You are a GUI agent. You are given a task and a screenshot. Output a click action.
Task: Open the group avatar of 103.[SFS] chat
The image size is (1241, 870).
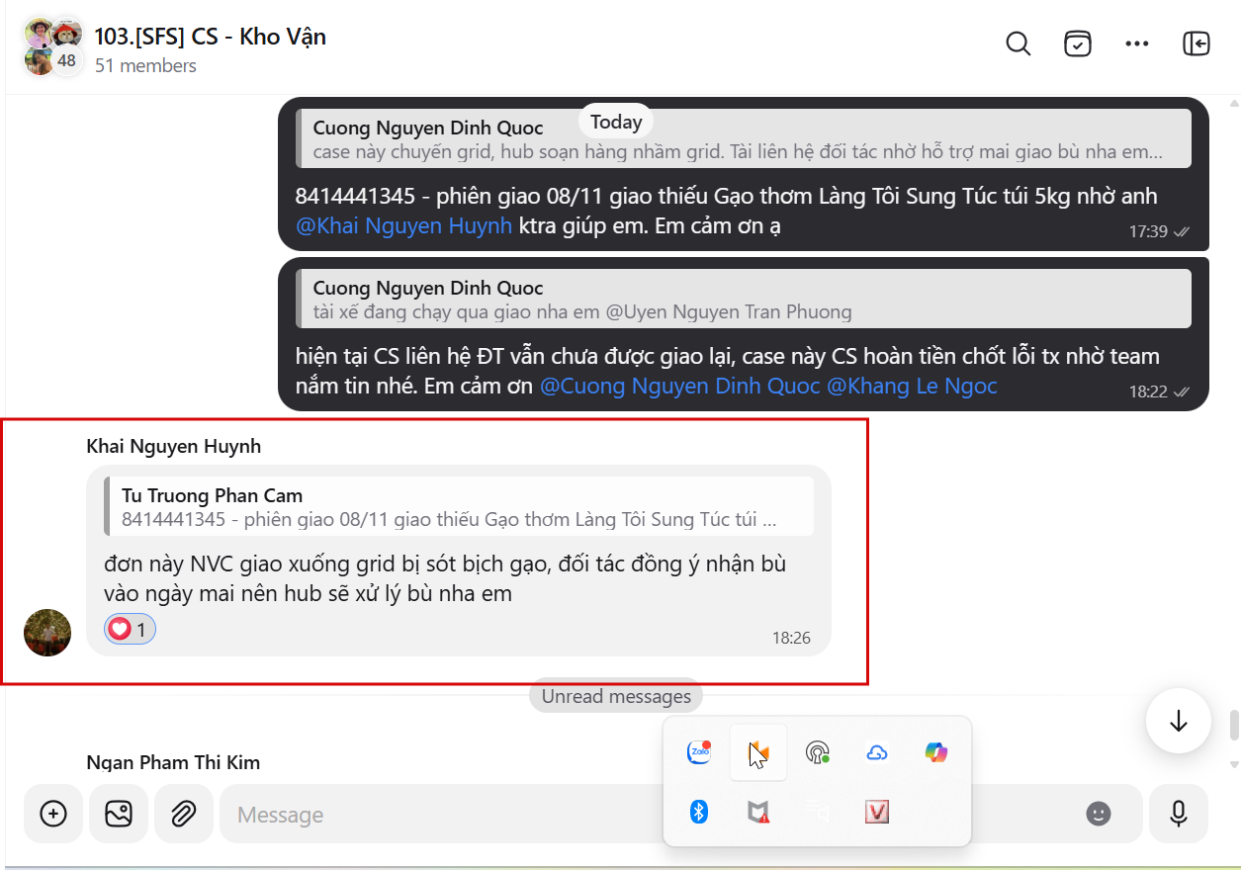tap(53, 46)
